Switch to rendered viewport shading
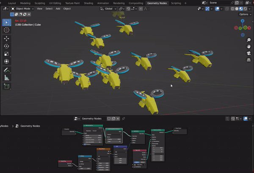The image size is (254, 173). pyautogui.click(x=245, y=9)
